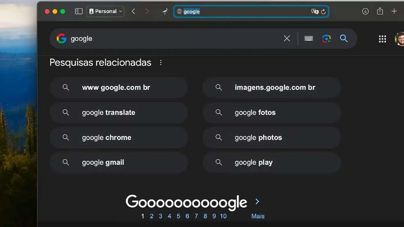Click the translate page icon in address bar
The image size is (404, 227).
pos(315,12)
